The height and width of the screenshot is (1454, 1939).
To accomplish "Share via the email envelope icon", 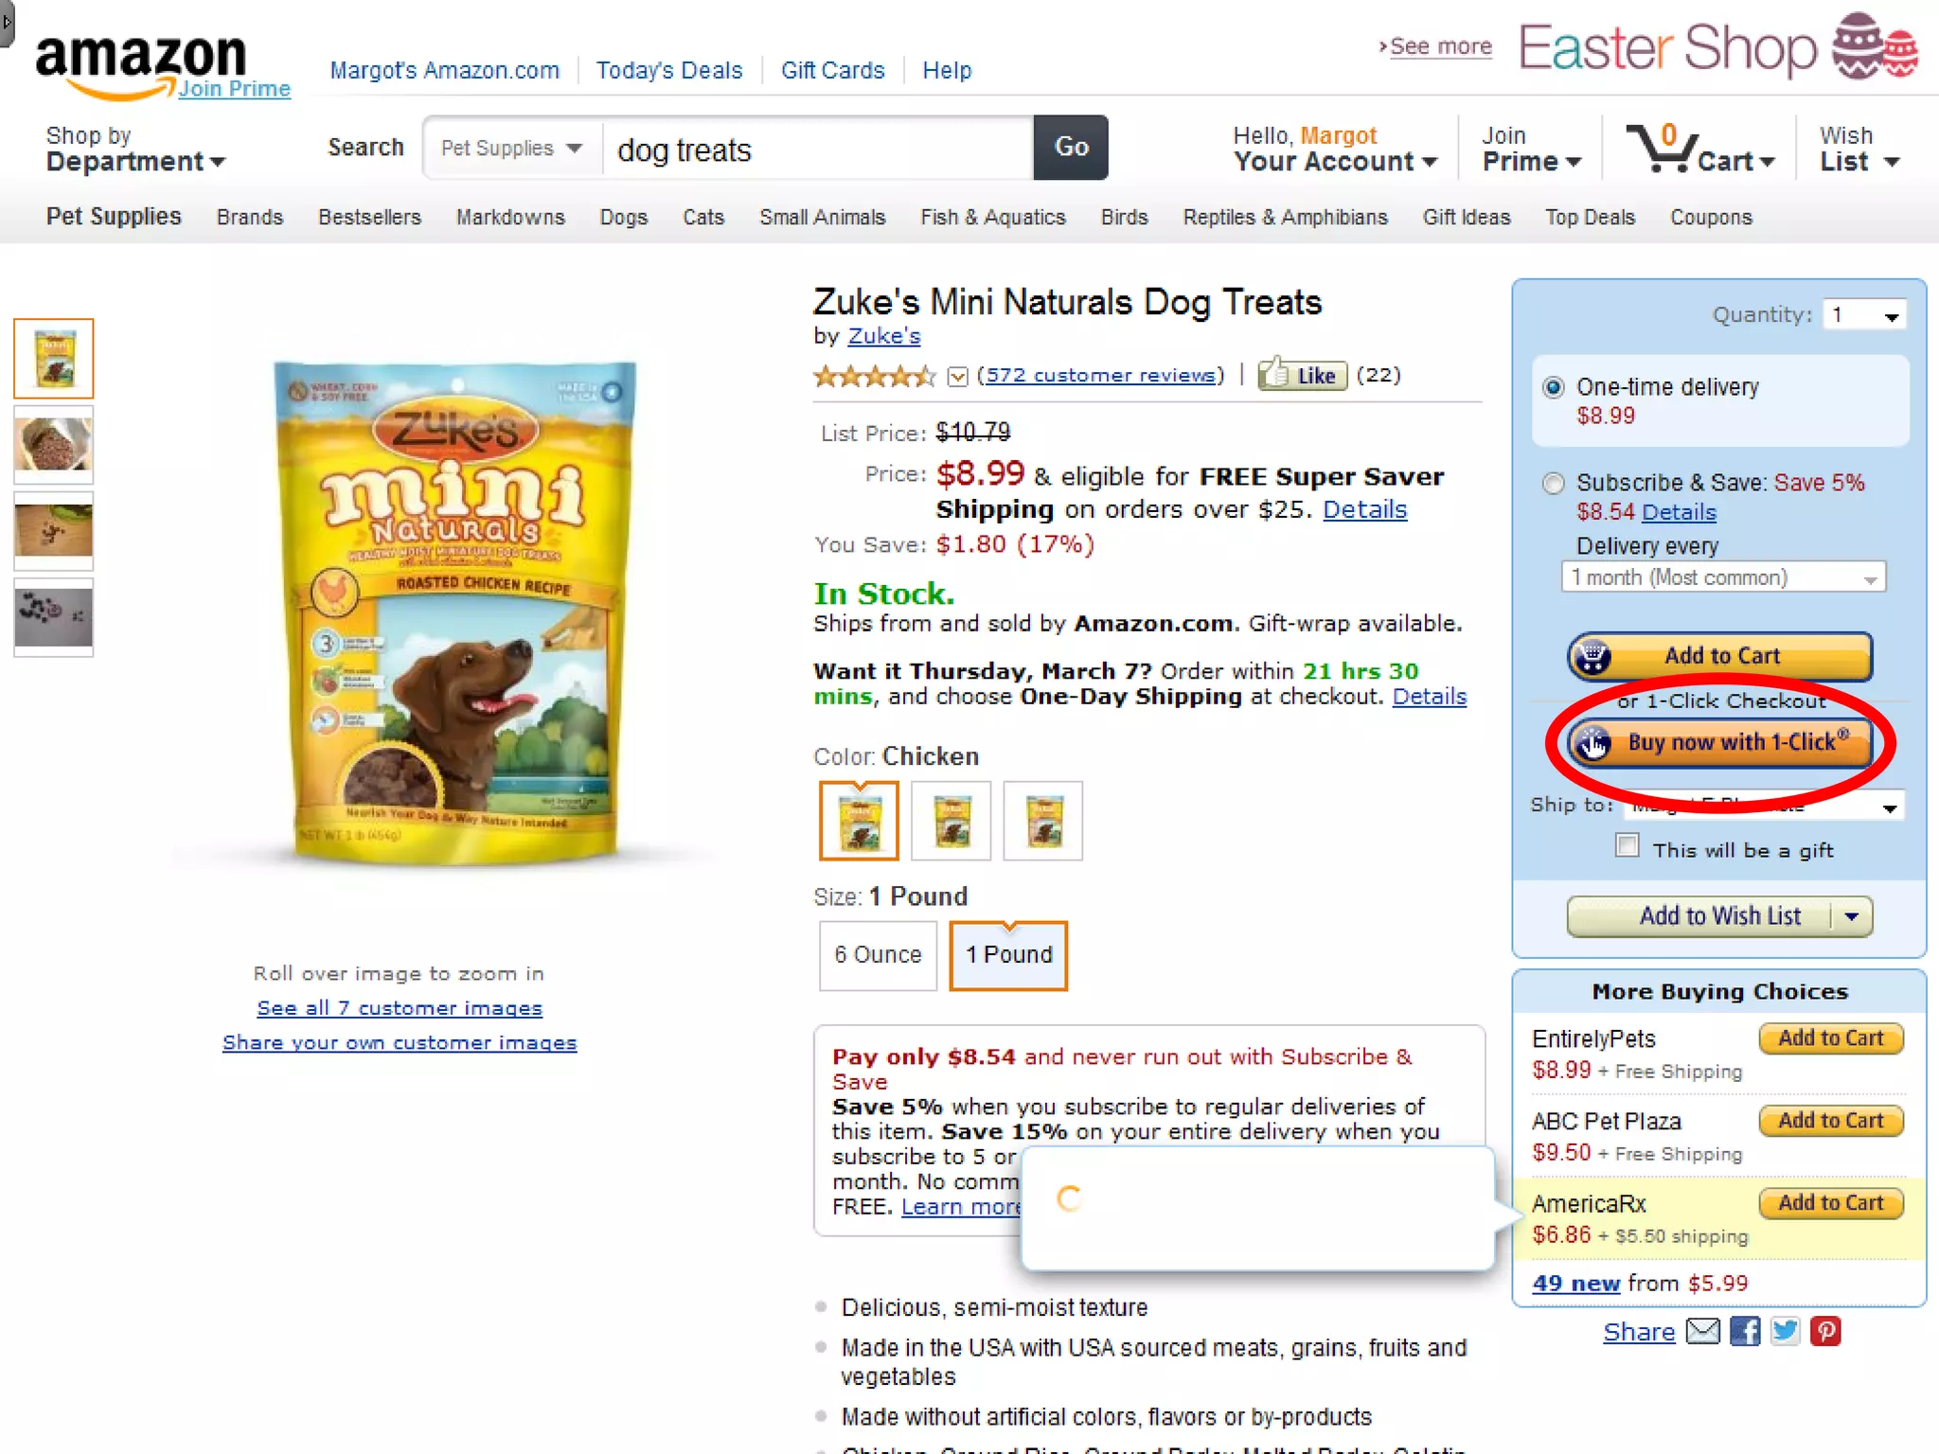I will pos(1702,1332).
